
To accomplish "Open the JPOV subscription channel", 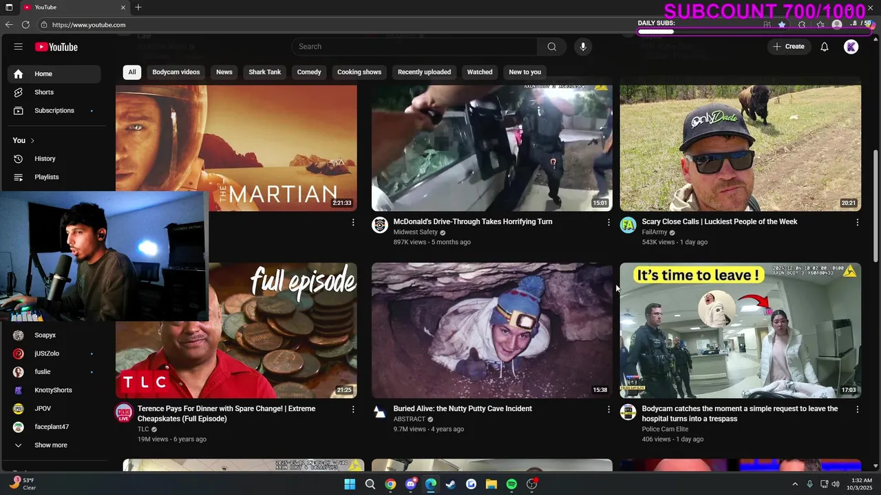I will tap(54, 408).
